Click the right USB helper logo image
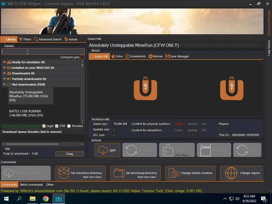This screenshot has width=272, height=204. tap(232, 88)
